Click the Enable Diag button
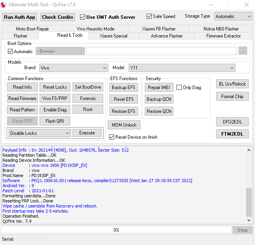The height and width of the screenshot is (245, 255). [55, 110]
